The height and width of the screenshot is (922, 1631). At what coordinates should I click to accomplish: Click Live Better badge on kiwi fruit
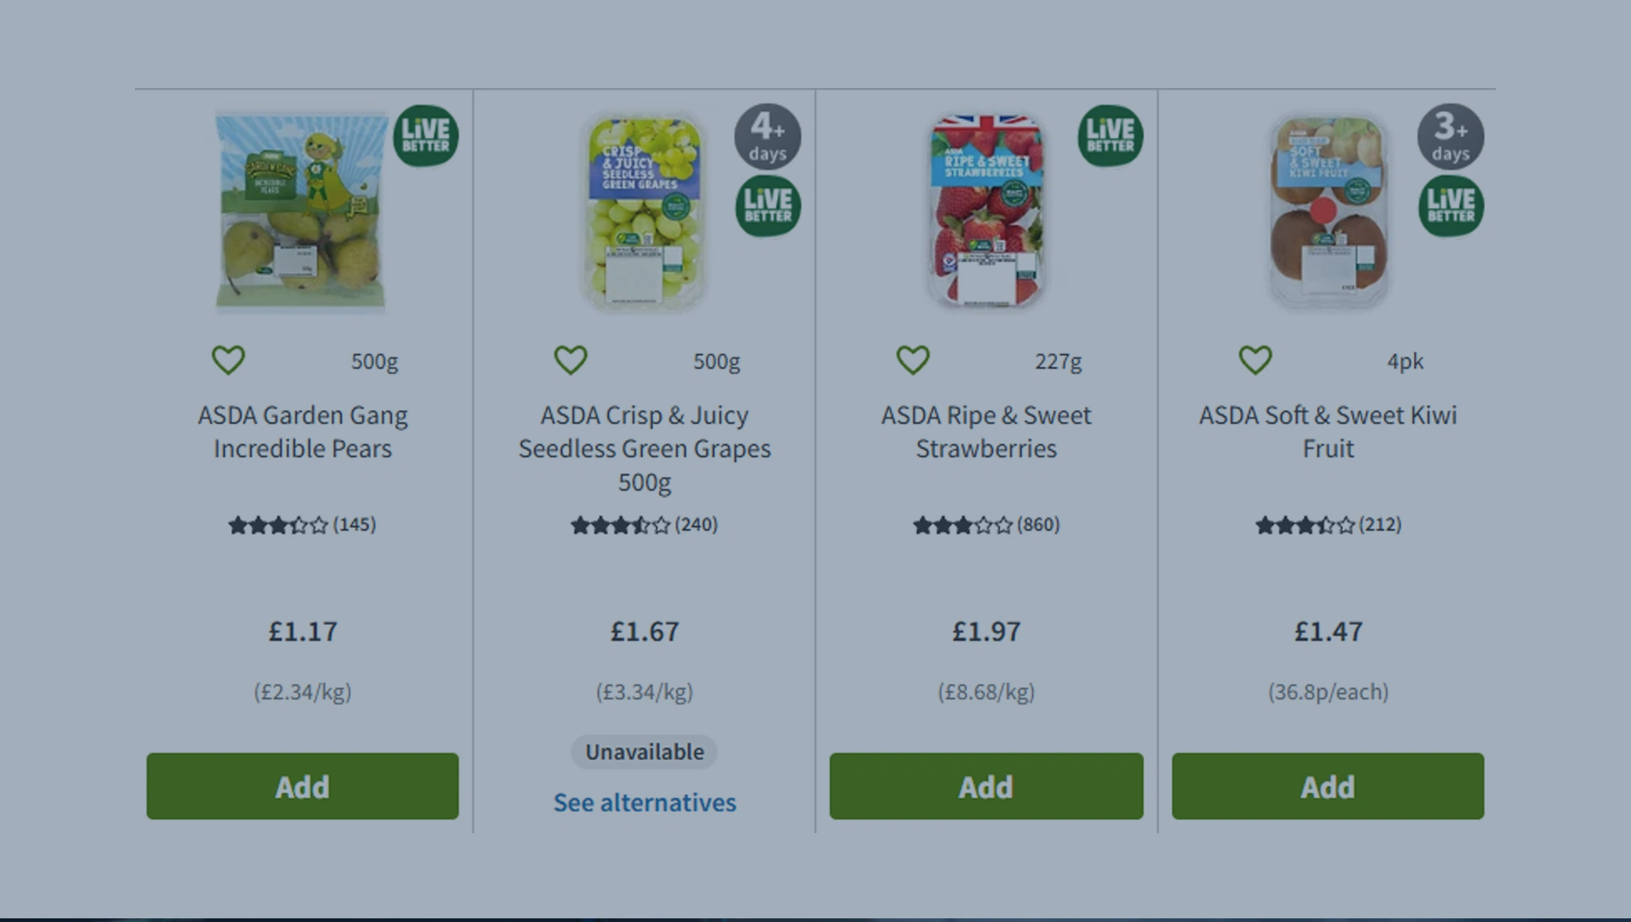tap(1451, 206)
